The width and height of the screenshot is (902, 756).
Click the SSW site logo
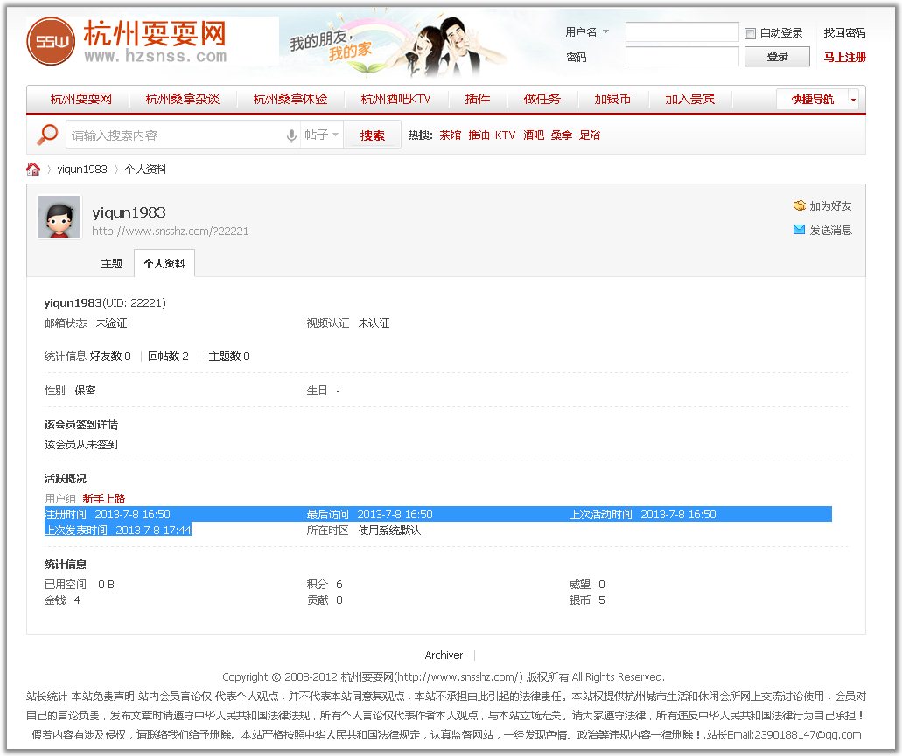pyautogui.click(x=51, y=41)
